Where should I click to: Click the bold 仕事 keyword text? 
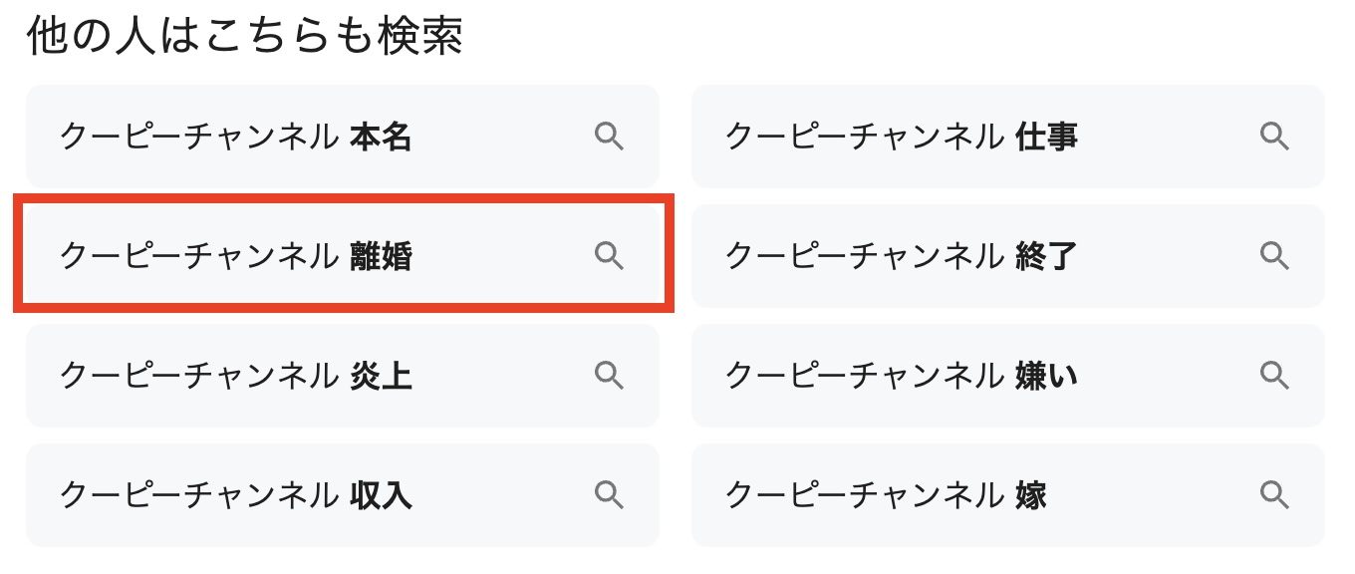click(x=1046, y=137)
